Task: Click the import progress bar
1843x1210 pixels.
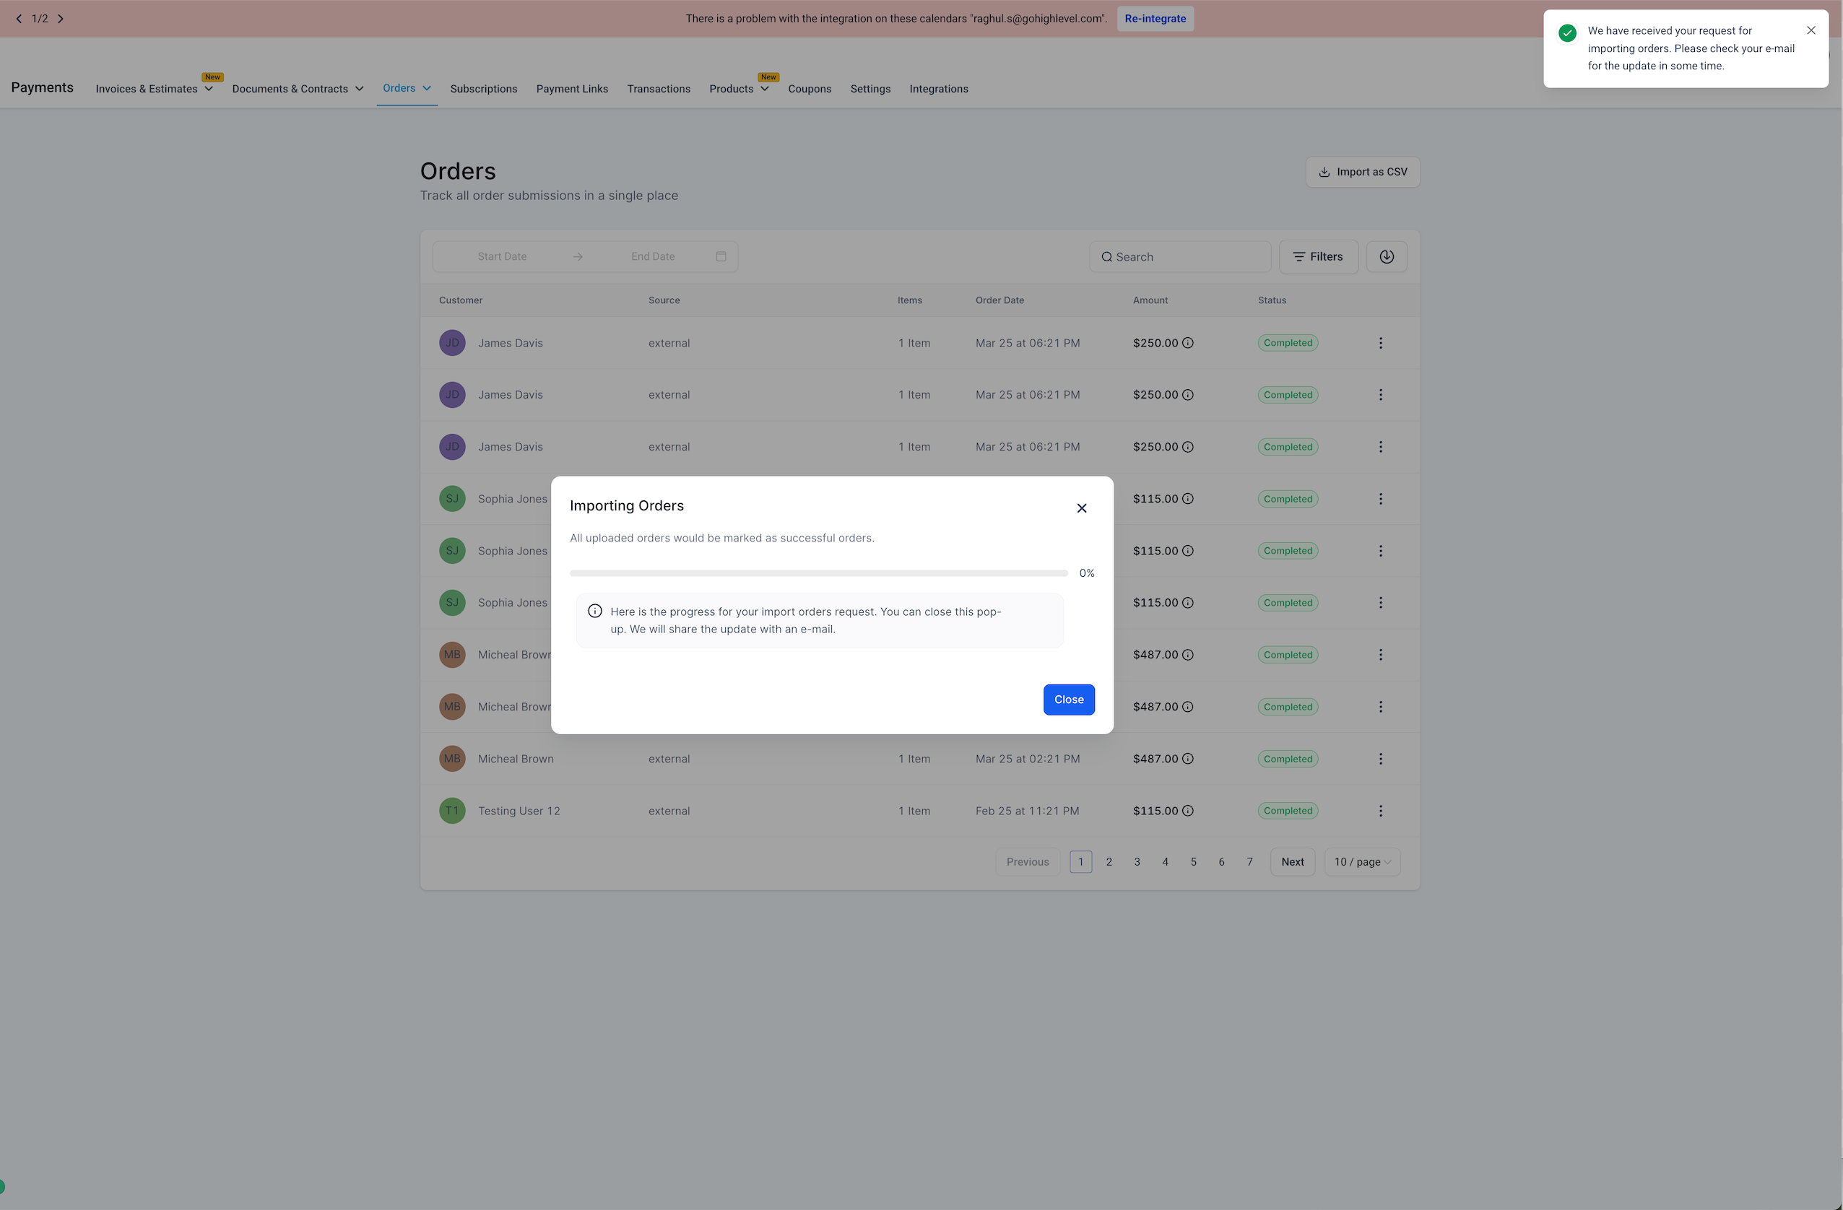Action: click(818, 574)
